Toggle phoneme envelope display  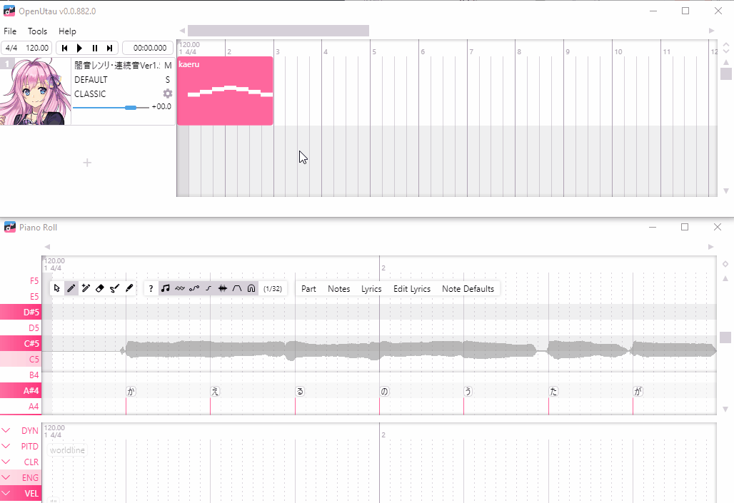click(x=237, y=288)
